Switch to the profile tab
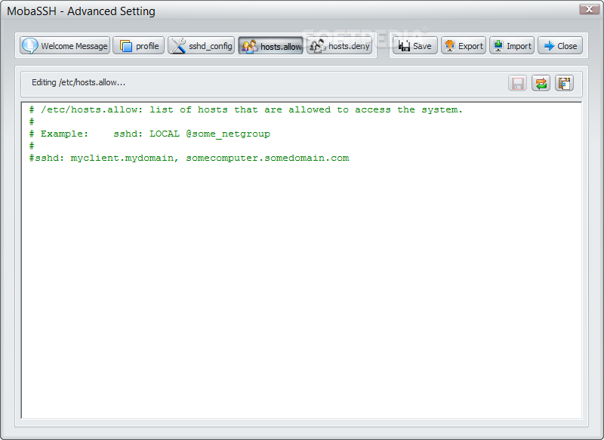Viewport: 604px width, 440px height. click(x=139, y=46)
